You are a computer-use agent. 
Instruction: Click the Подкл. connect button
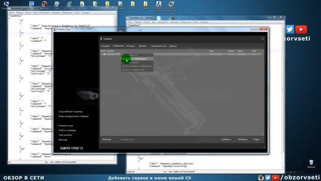coord(256,140)
